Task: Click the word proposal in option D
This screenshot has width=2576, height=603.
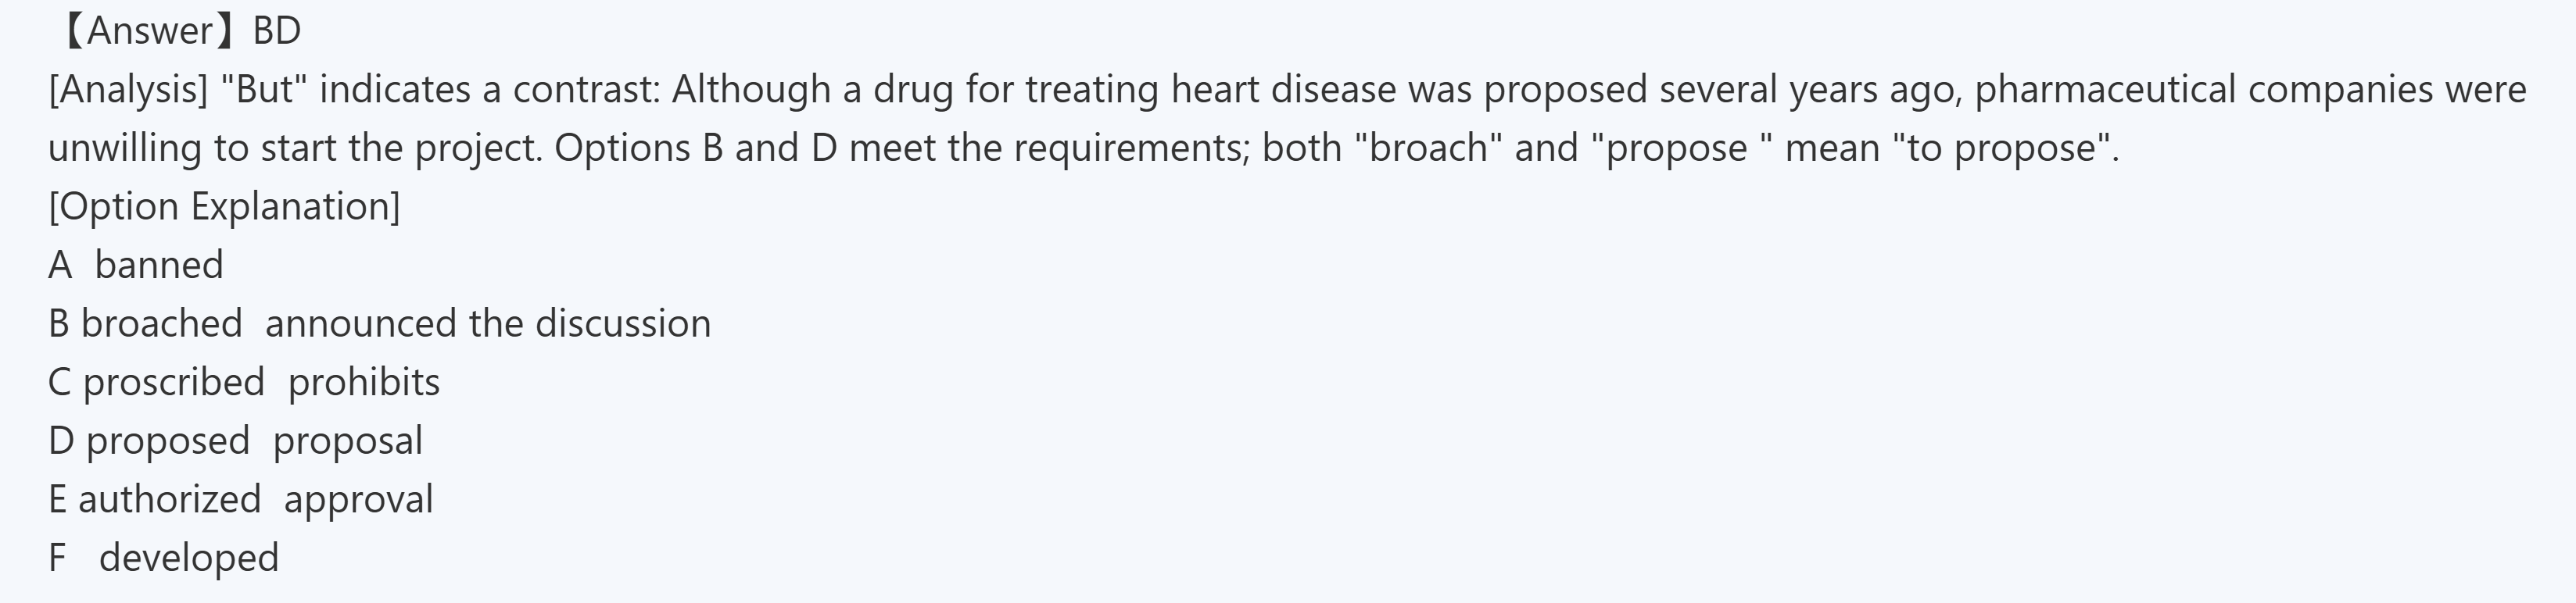Action: click(x=348, y=441)
